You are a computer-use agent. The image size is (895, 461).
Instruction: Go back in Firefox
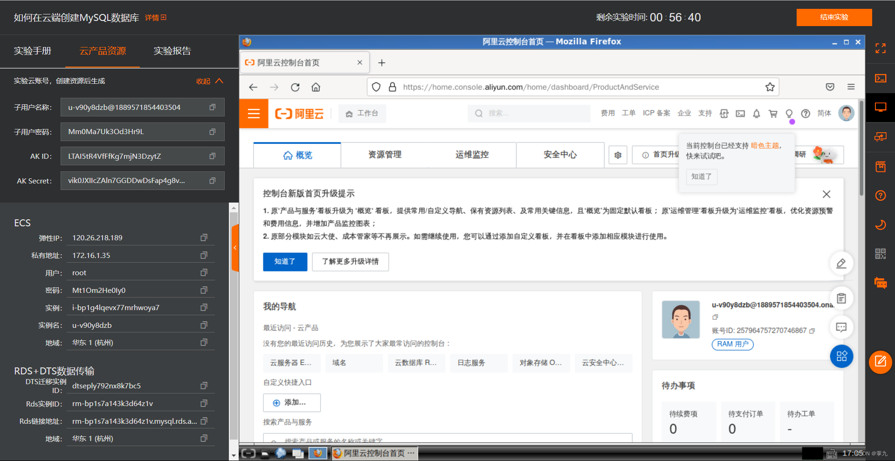click(x=253, y=87)
